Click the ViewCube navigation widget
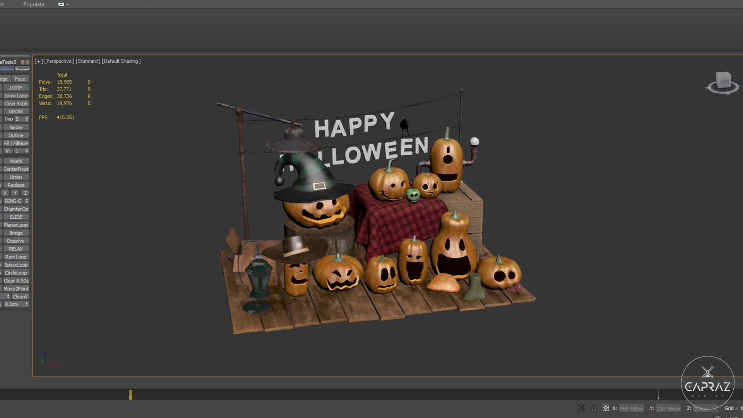Image resolution: width=743 pixels, height=418 pixels. pos(722,82)
